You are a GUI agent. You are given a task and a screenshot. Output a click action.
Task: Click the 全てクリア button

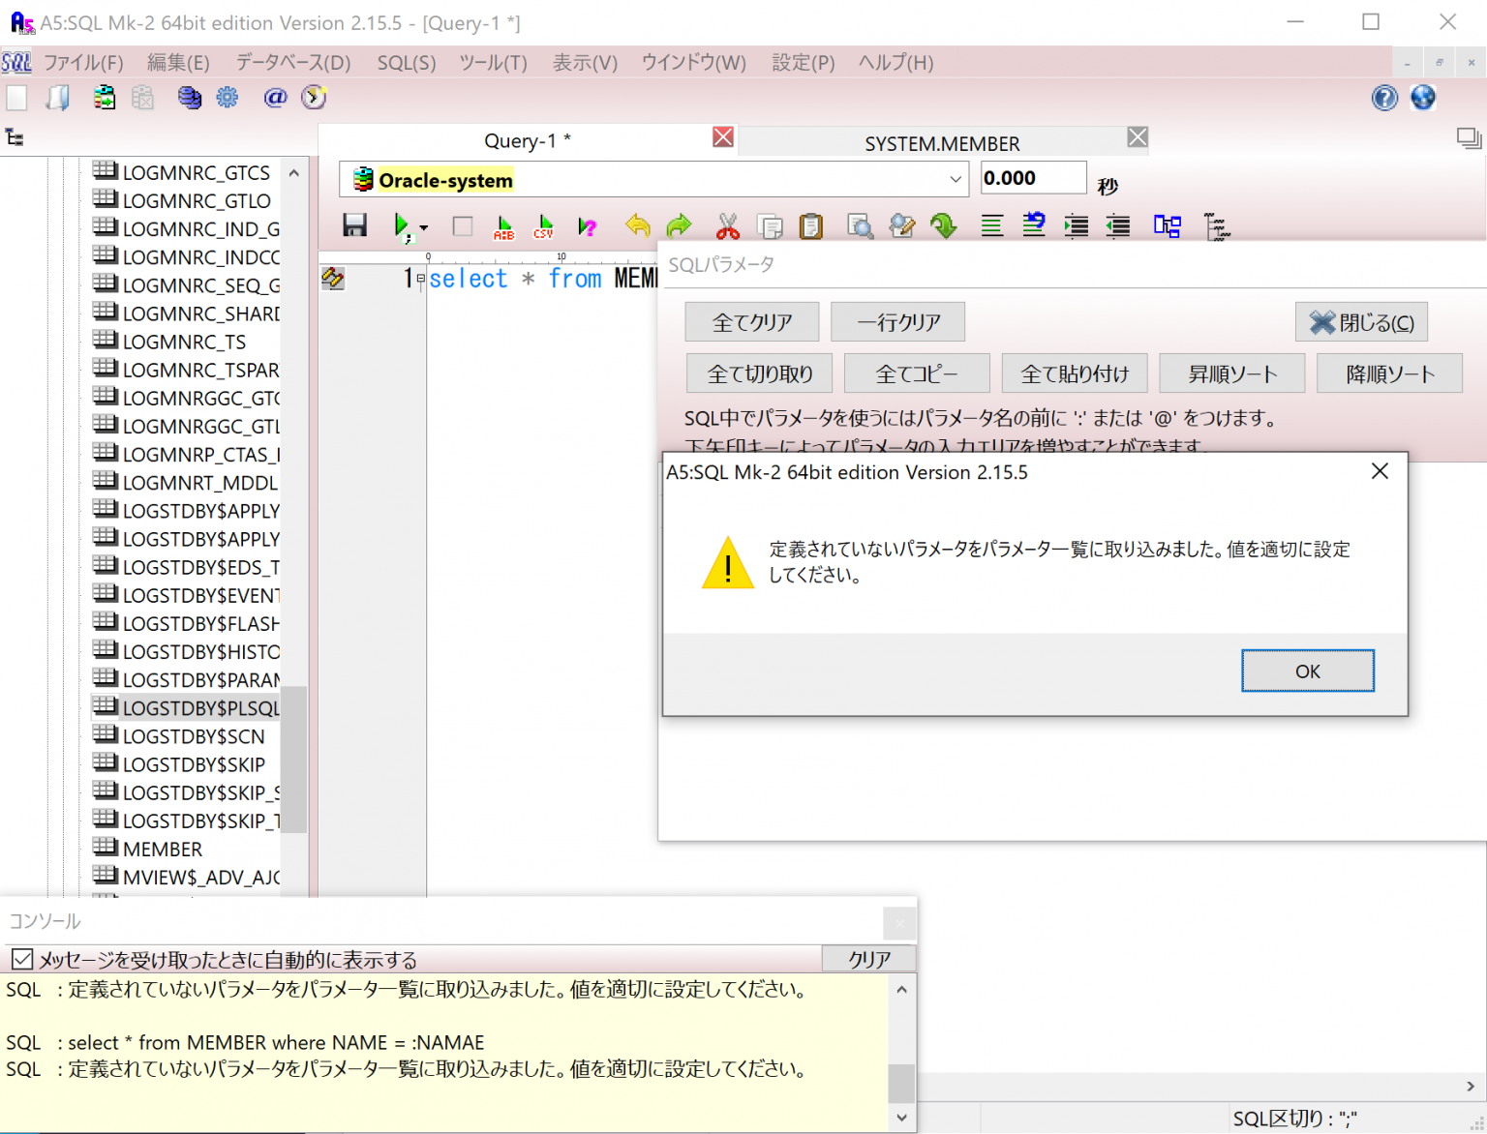(751, 322)
